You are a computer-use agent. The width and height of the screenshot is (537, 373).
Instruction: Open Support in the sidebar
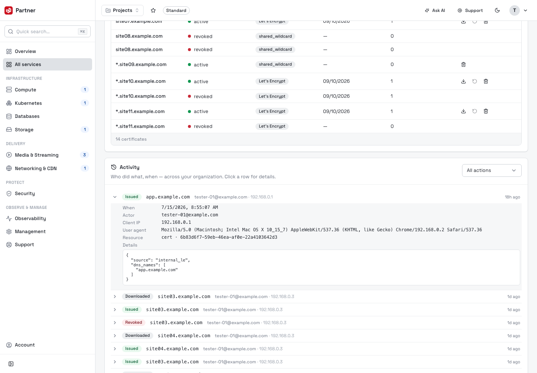tap(47, 245)
